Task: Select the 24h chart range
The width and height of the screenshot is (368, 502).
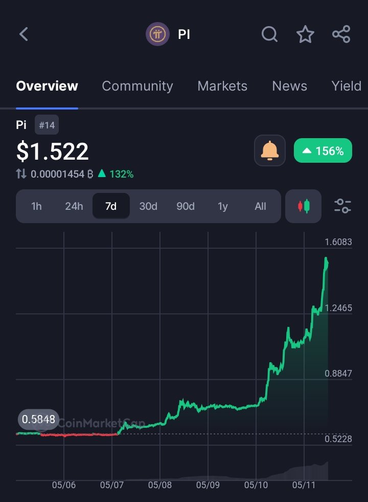Action: [x=74, y=206]
